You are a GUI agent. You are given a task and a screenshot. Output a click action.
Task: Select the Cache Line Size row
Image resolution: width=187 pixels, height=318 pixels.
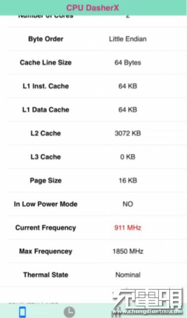(97, 62)
